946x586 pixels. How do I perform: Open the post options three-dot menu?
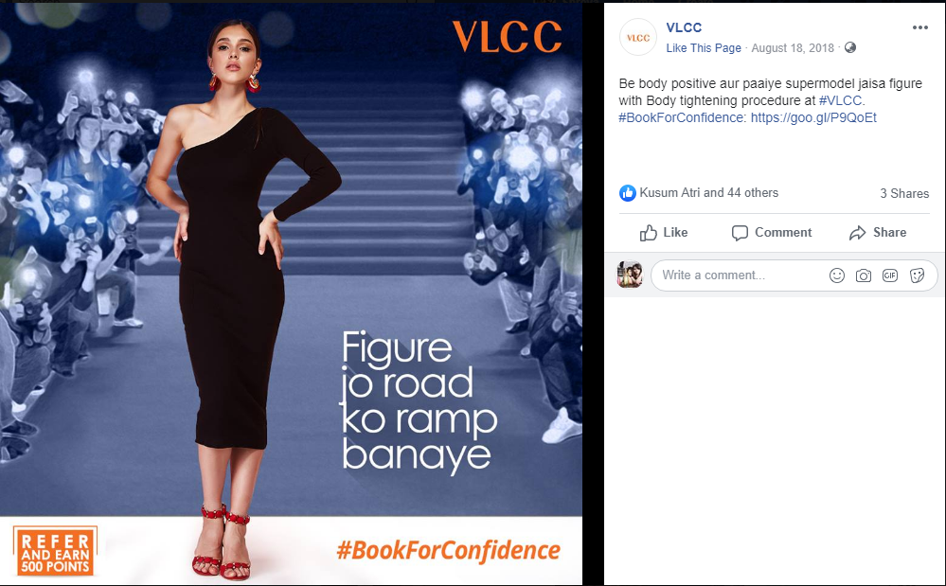tap(919, 27)
